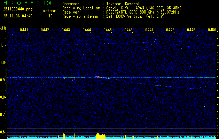Image resolution: width=219 pixels, height=139 pixels.
Task: Select the 0.7 frequency axis label
Action: [3, 114]
